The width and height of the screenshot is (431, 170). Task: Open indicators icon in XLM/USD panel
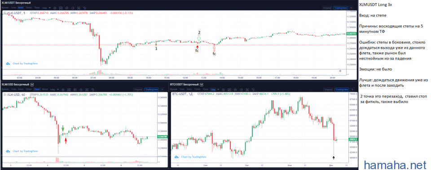[x=69, y=90]
